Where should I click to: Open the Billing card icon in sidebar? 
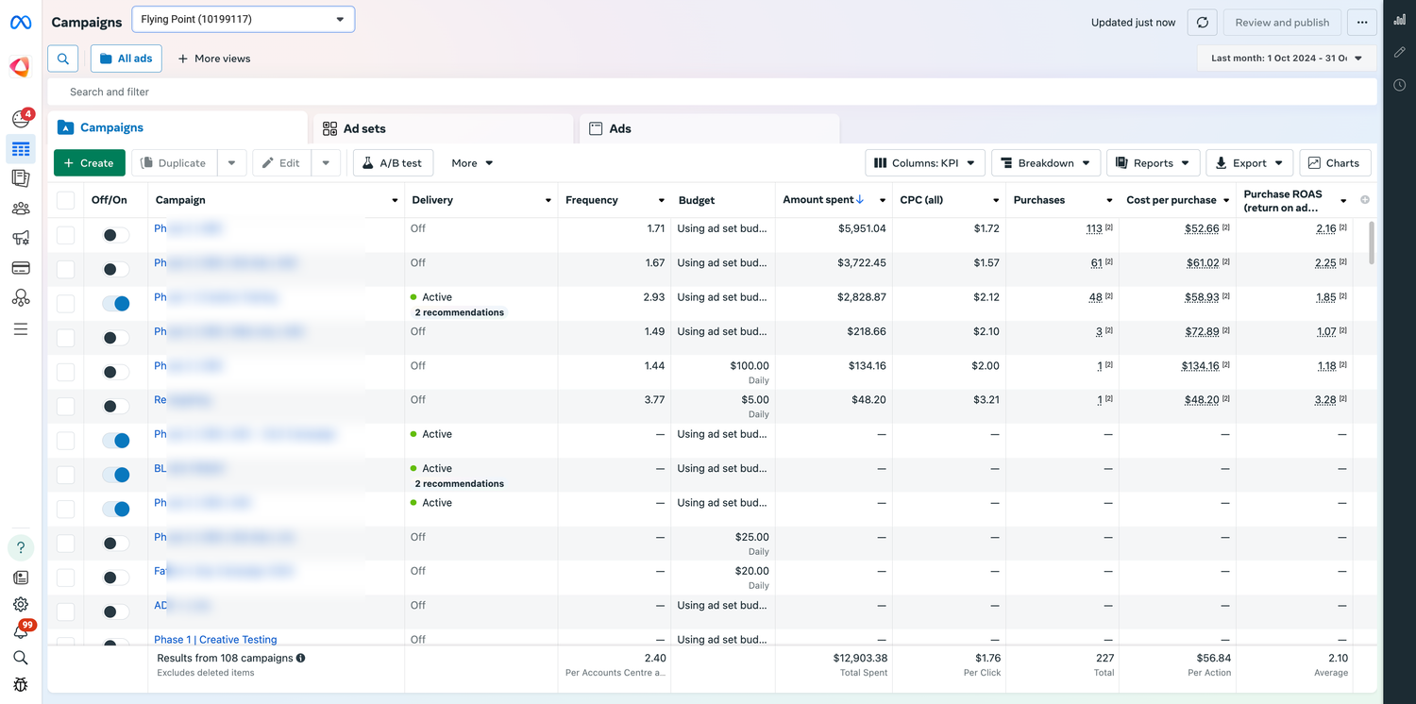[x=21, y=268]
